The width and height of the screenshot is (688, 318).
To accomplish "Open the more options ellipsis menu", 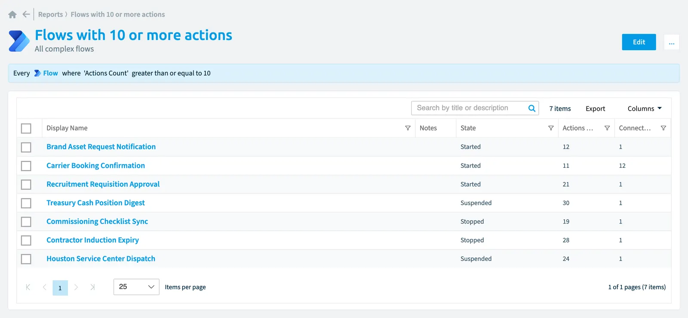I will point(672,42).
